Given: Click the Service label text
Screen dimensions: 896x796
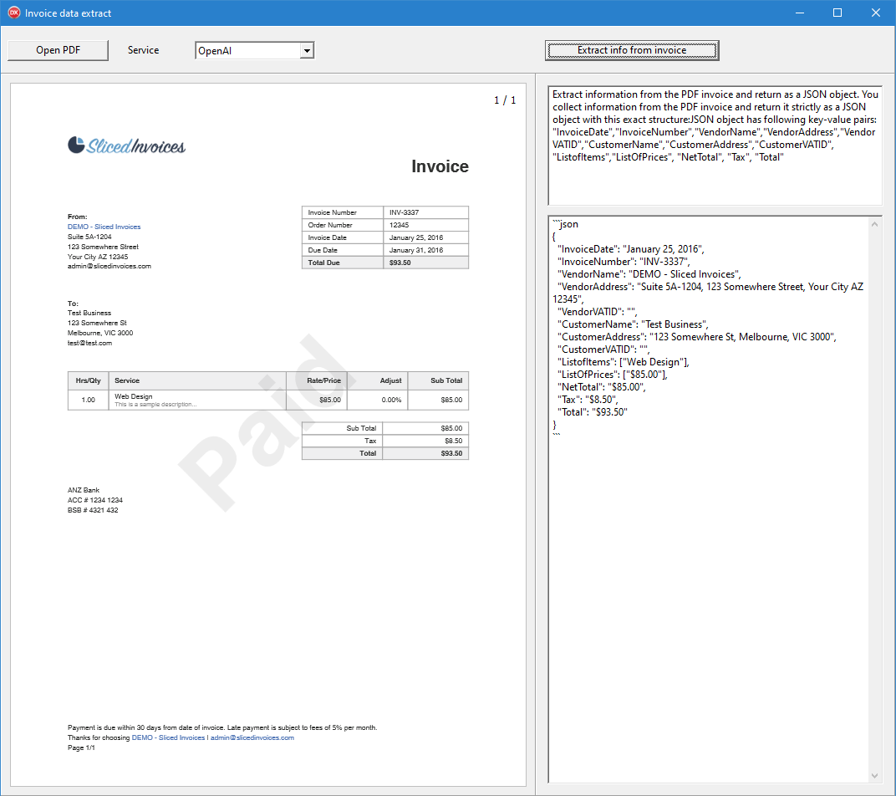Looking at the screenshot, I should 142,49.
